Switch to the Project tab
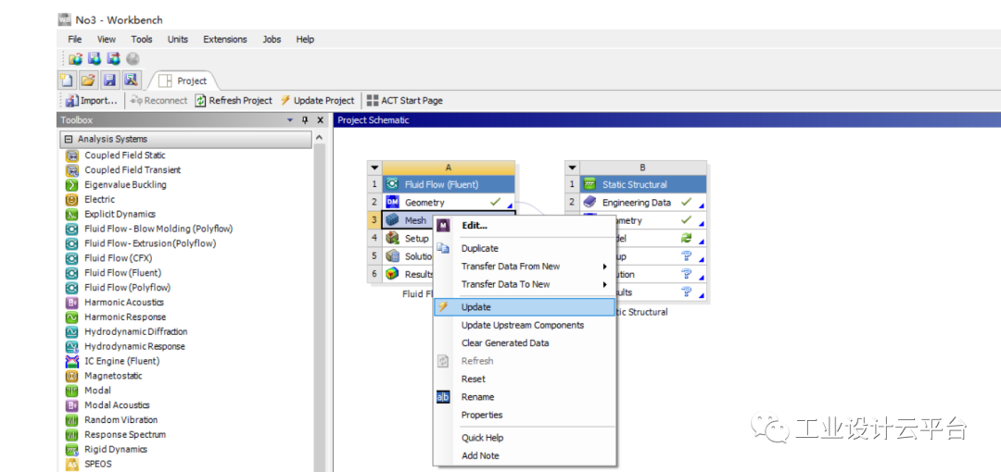 click(184, 81)
